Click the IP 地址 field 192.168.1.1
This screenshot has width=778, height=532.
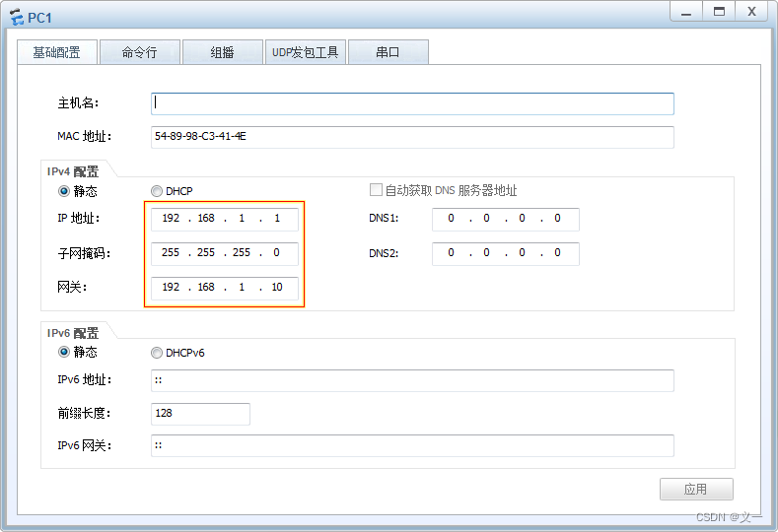(225, 219)
